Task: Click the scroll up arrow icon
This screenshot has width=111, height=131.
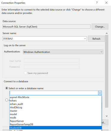Action: click(107, 33)
